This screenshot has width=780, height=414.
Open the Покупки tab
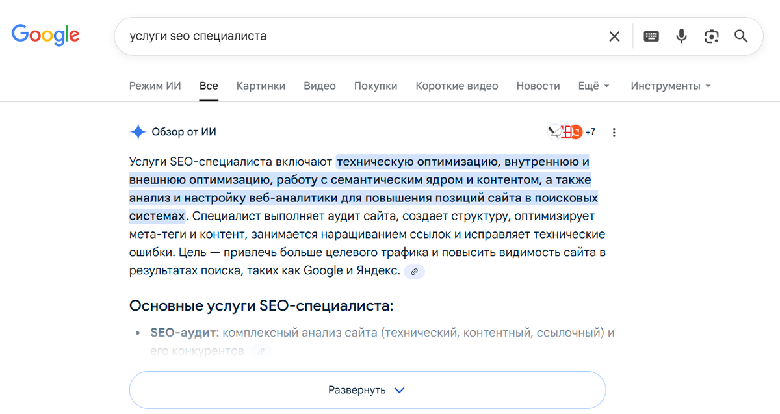point(376,86)
